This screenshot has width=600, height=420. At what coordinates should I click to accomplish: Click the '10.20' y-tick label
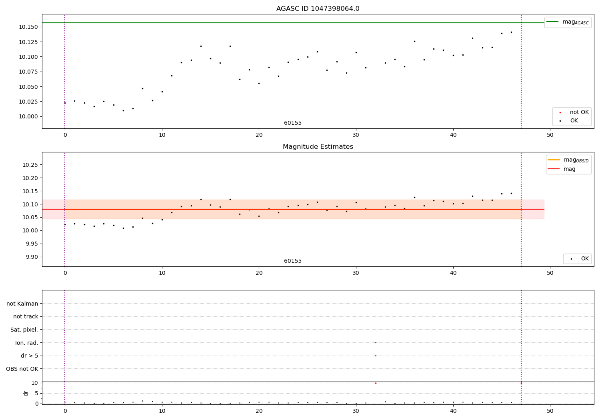(x=30, y=178)
